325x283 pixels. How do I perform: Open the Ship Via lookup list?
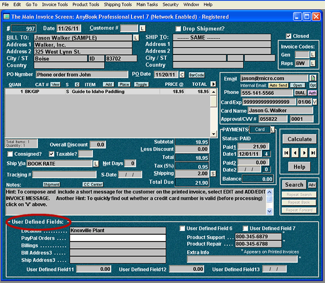point(96,164)
